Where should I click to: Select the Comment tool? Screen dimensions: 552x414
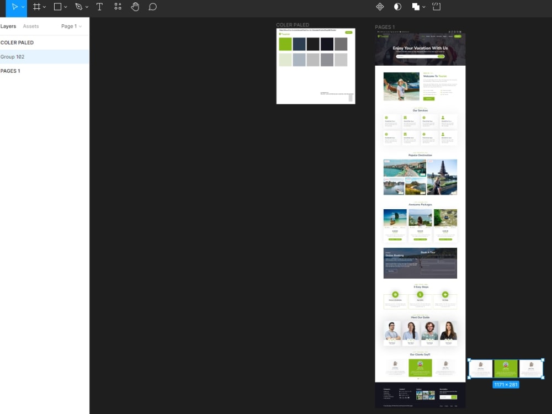[152, 7]
